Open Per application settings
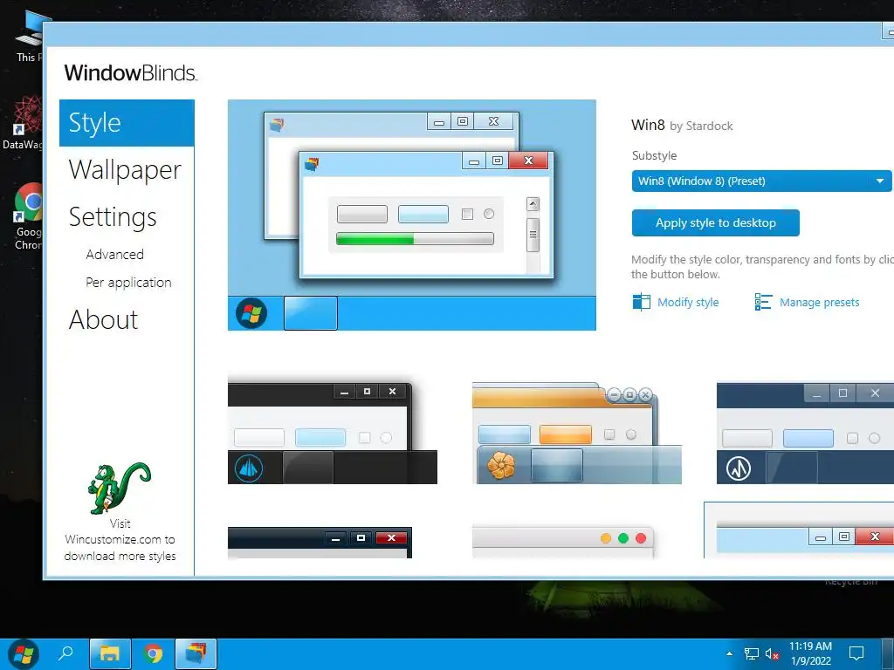The image size is (894, 670). click(x=128, y=283)
